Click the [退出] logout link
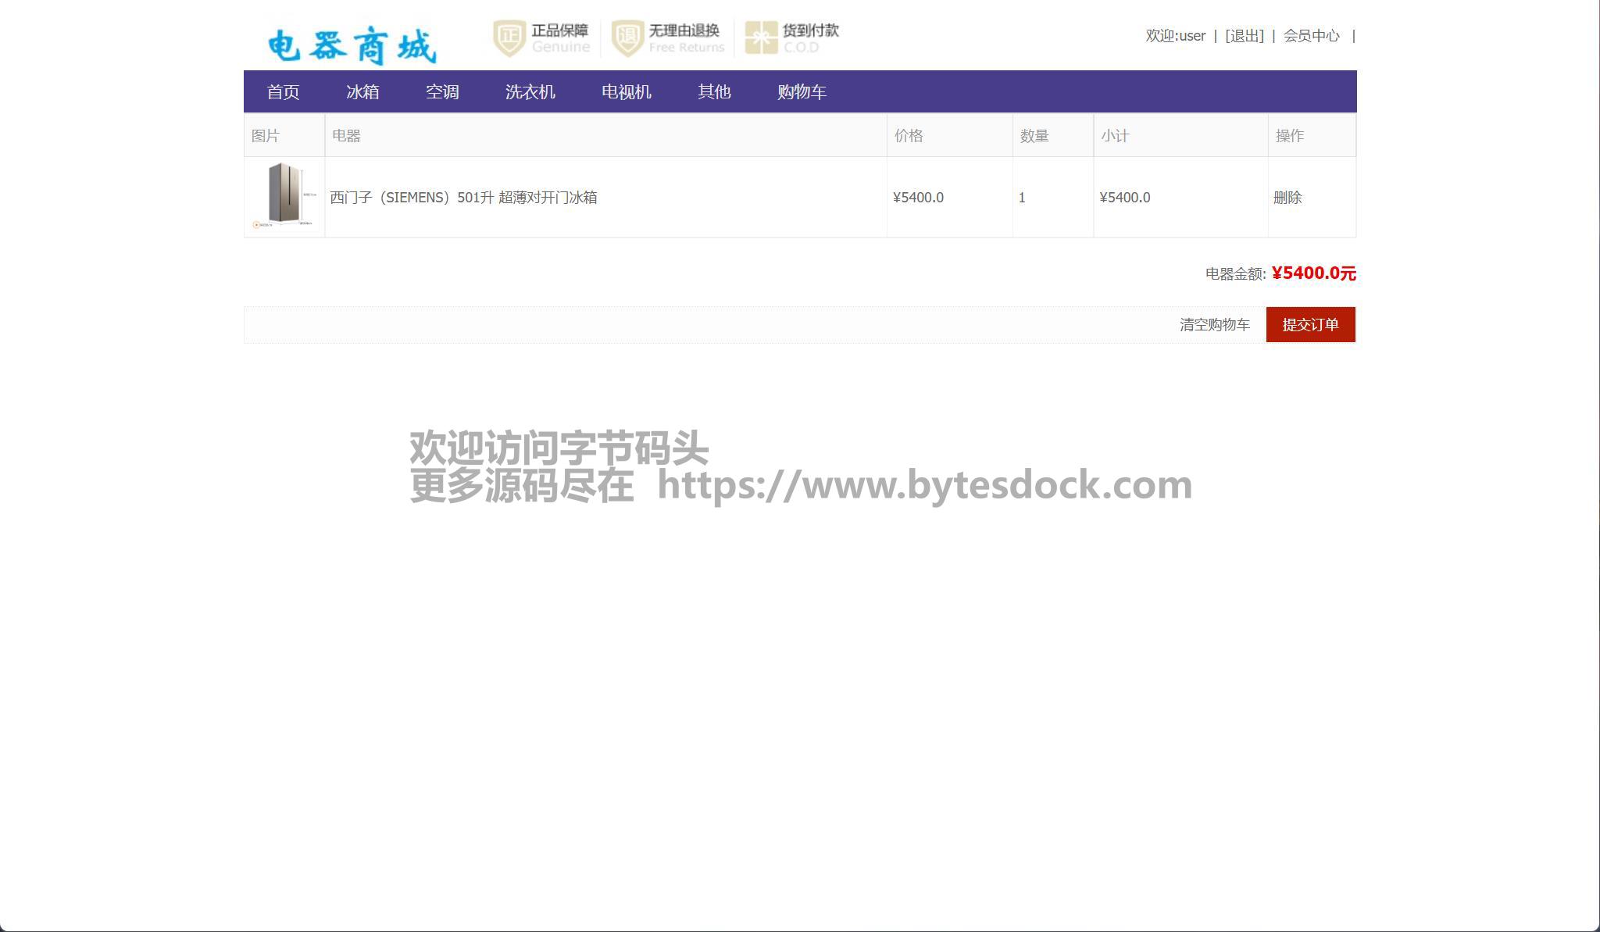This screenshot has width=1600, height=932. click(x=1244, y=36)
